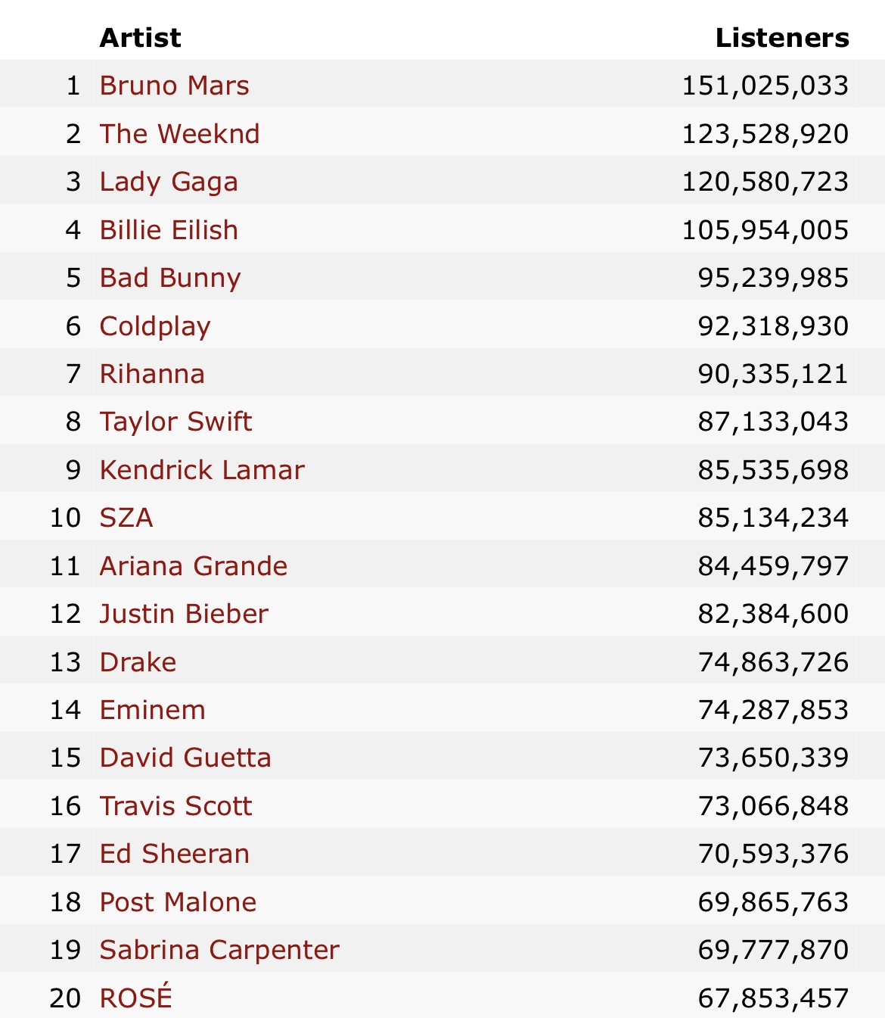Click the Bad Bunny link
885x1018 pixels.
170,278
